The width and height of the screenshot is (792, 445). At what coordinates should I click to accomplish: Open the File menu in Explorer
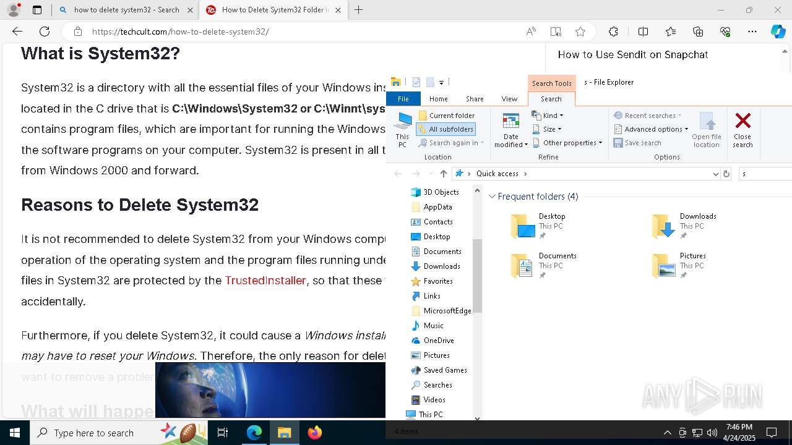tap(403, 99)
